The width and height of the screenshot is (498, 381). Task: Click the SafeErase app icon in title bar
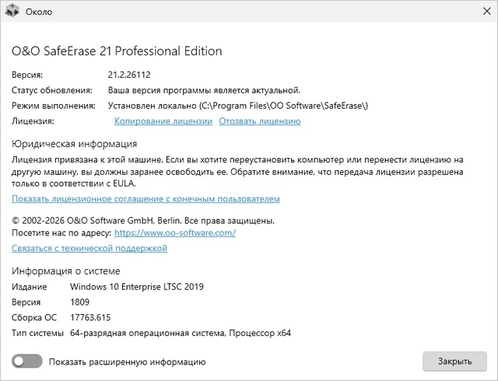(13, 12)
